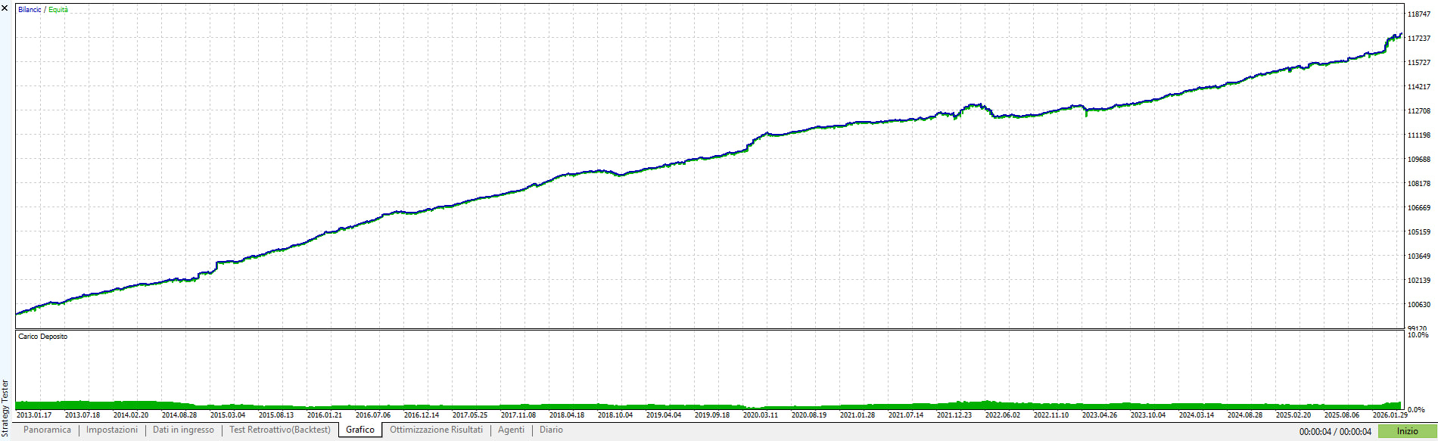1438x441 pixels.
Task: Click the 109688 axis value
Action: point(1418,159)
